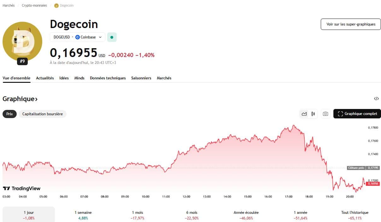
Task: Open the embed code via the </> icon
Action: pyautogui.click(x=377, y=99)
